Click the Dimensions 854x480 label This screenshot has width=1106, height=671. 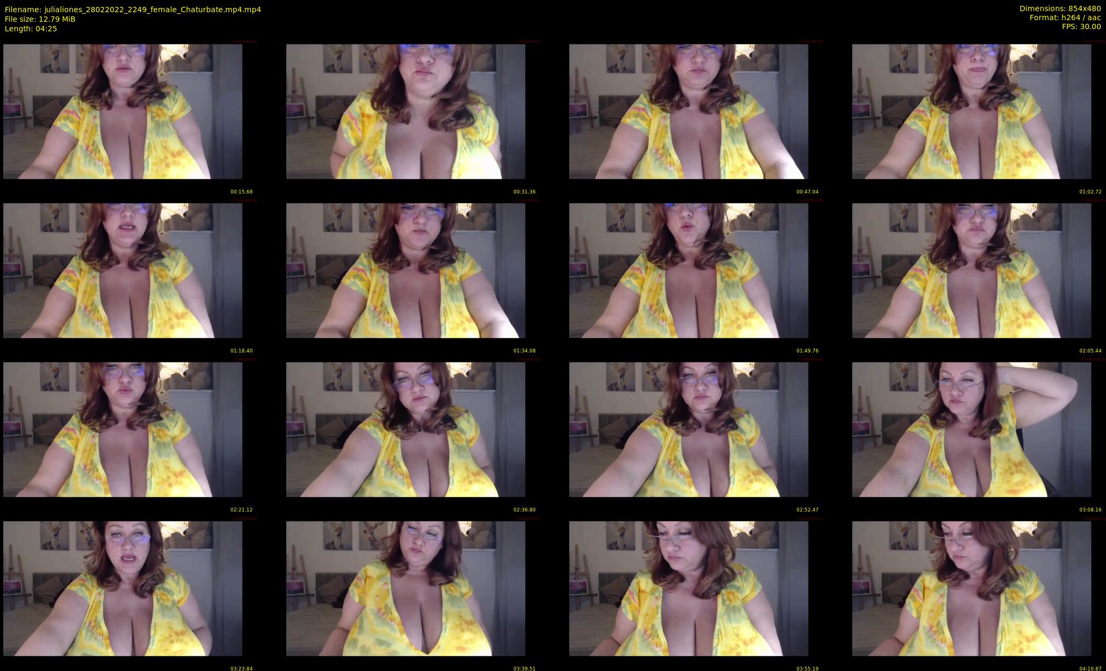[x=1060, y=8]
